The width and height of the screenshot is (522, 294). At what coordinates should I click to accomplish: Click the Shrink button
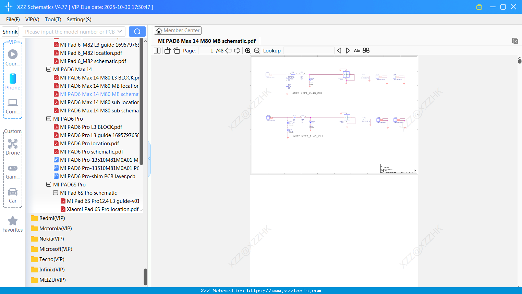10,32
